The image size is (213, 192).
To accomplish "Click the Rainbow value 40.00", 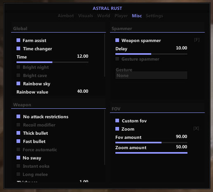I will tap(83, 91).
